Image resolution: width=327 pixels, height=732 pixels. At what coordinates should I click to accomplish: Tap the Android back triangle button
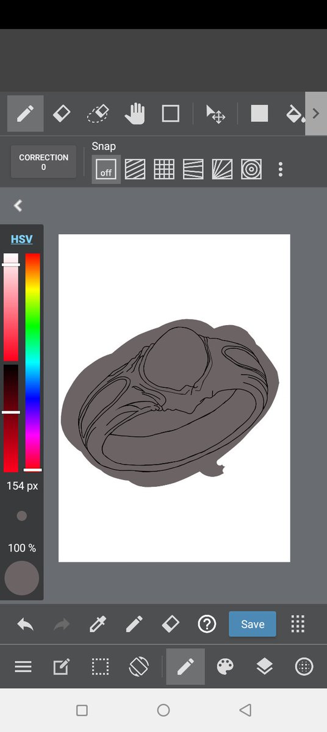coord(245,710)
